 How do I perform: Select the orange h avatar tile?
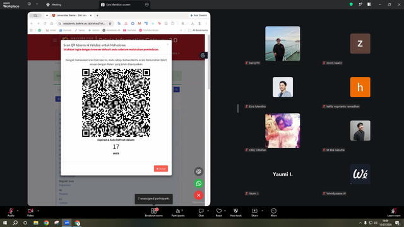click(360, 87)
